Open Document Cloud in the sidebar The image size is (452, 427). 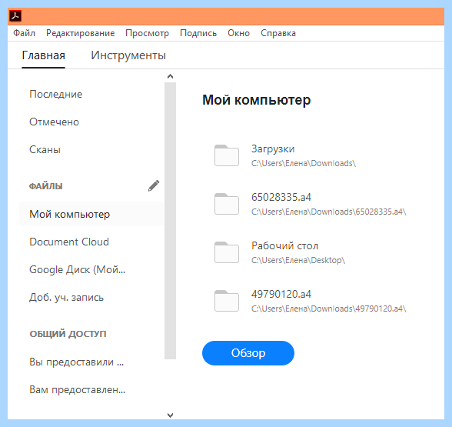[x=69, y=242]
